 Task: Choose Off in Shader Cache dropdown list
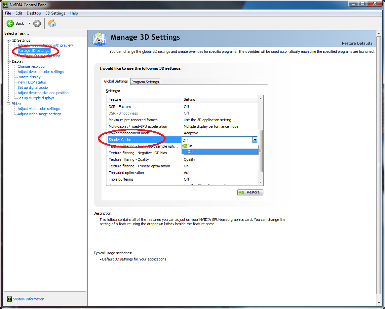[190, 152]
